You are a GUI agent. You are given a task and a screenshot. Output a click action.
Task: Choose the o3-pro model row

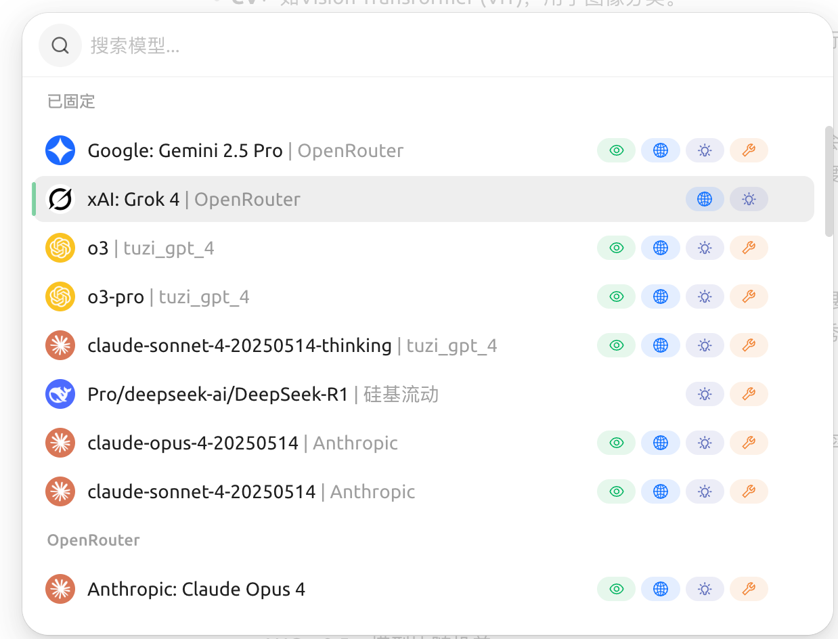click(423, 296)
